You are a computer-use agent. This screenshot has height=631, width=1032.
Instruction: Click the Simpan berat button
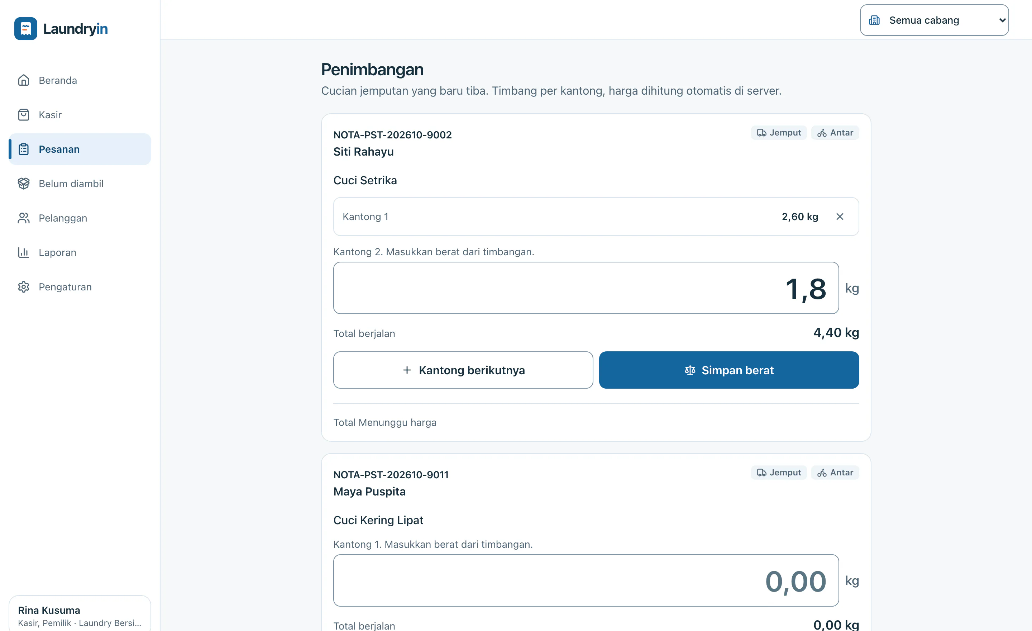coord(729,370)
